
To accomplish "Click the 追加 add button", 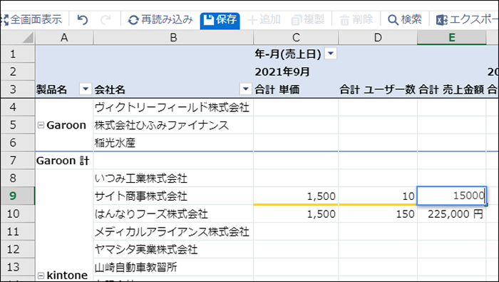I will click(x=264, y=20).
